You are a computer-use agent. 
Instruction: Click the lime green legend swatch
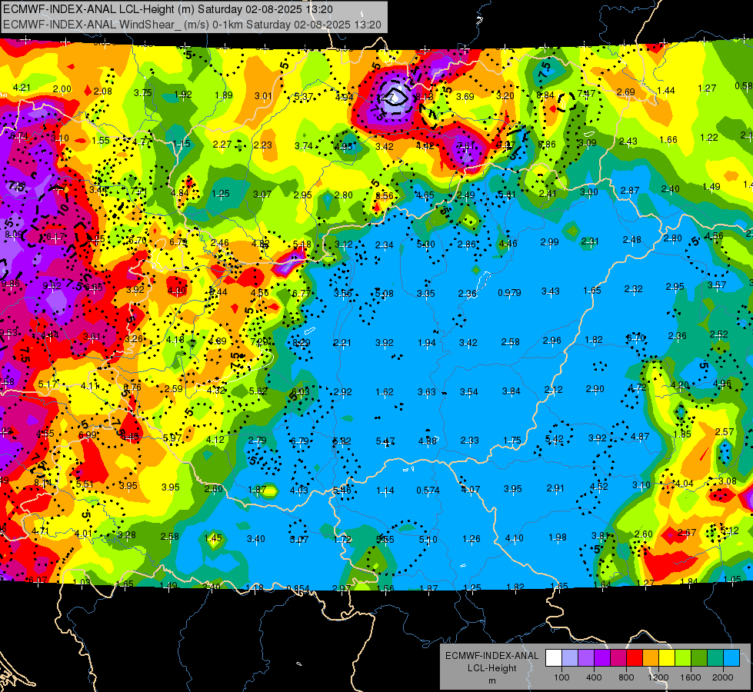pyautogui.click(x=682, y=658)
